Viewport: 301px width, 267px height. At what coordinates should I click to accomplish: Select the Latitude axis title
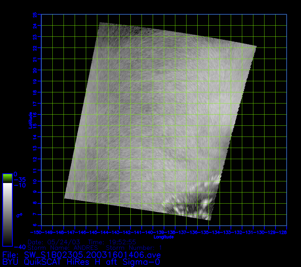[x=30, y=120]
